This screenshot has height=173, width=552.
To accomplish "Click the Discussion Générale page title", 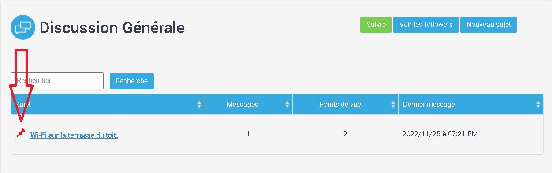I will 112,28.
